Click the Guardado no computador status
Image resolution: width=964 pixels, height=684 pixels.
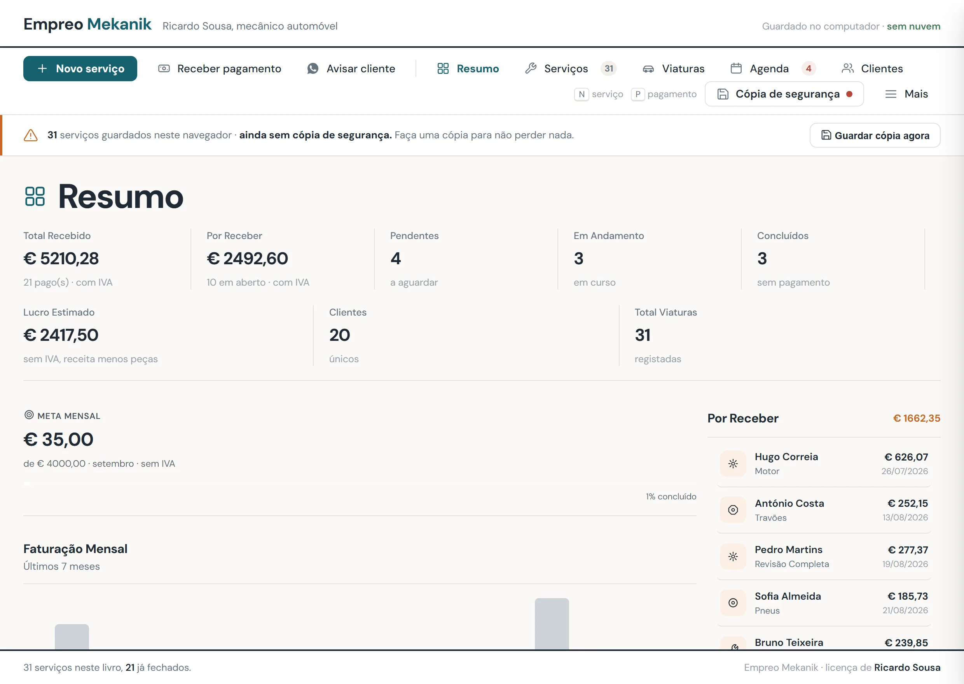click(821, 26)
